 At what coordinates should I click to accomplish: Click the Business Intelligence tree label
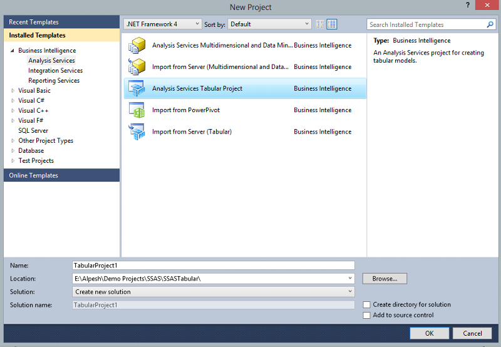(47, 51)
